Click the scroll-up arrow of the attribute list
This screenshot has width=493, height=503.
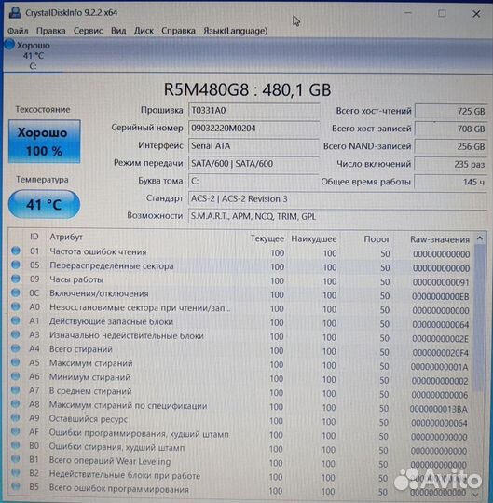[x=480, y=238]
